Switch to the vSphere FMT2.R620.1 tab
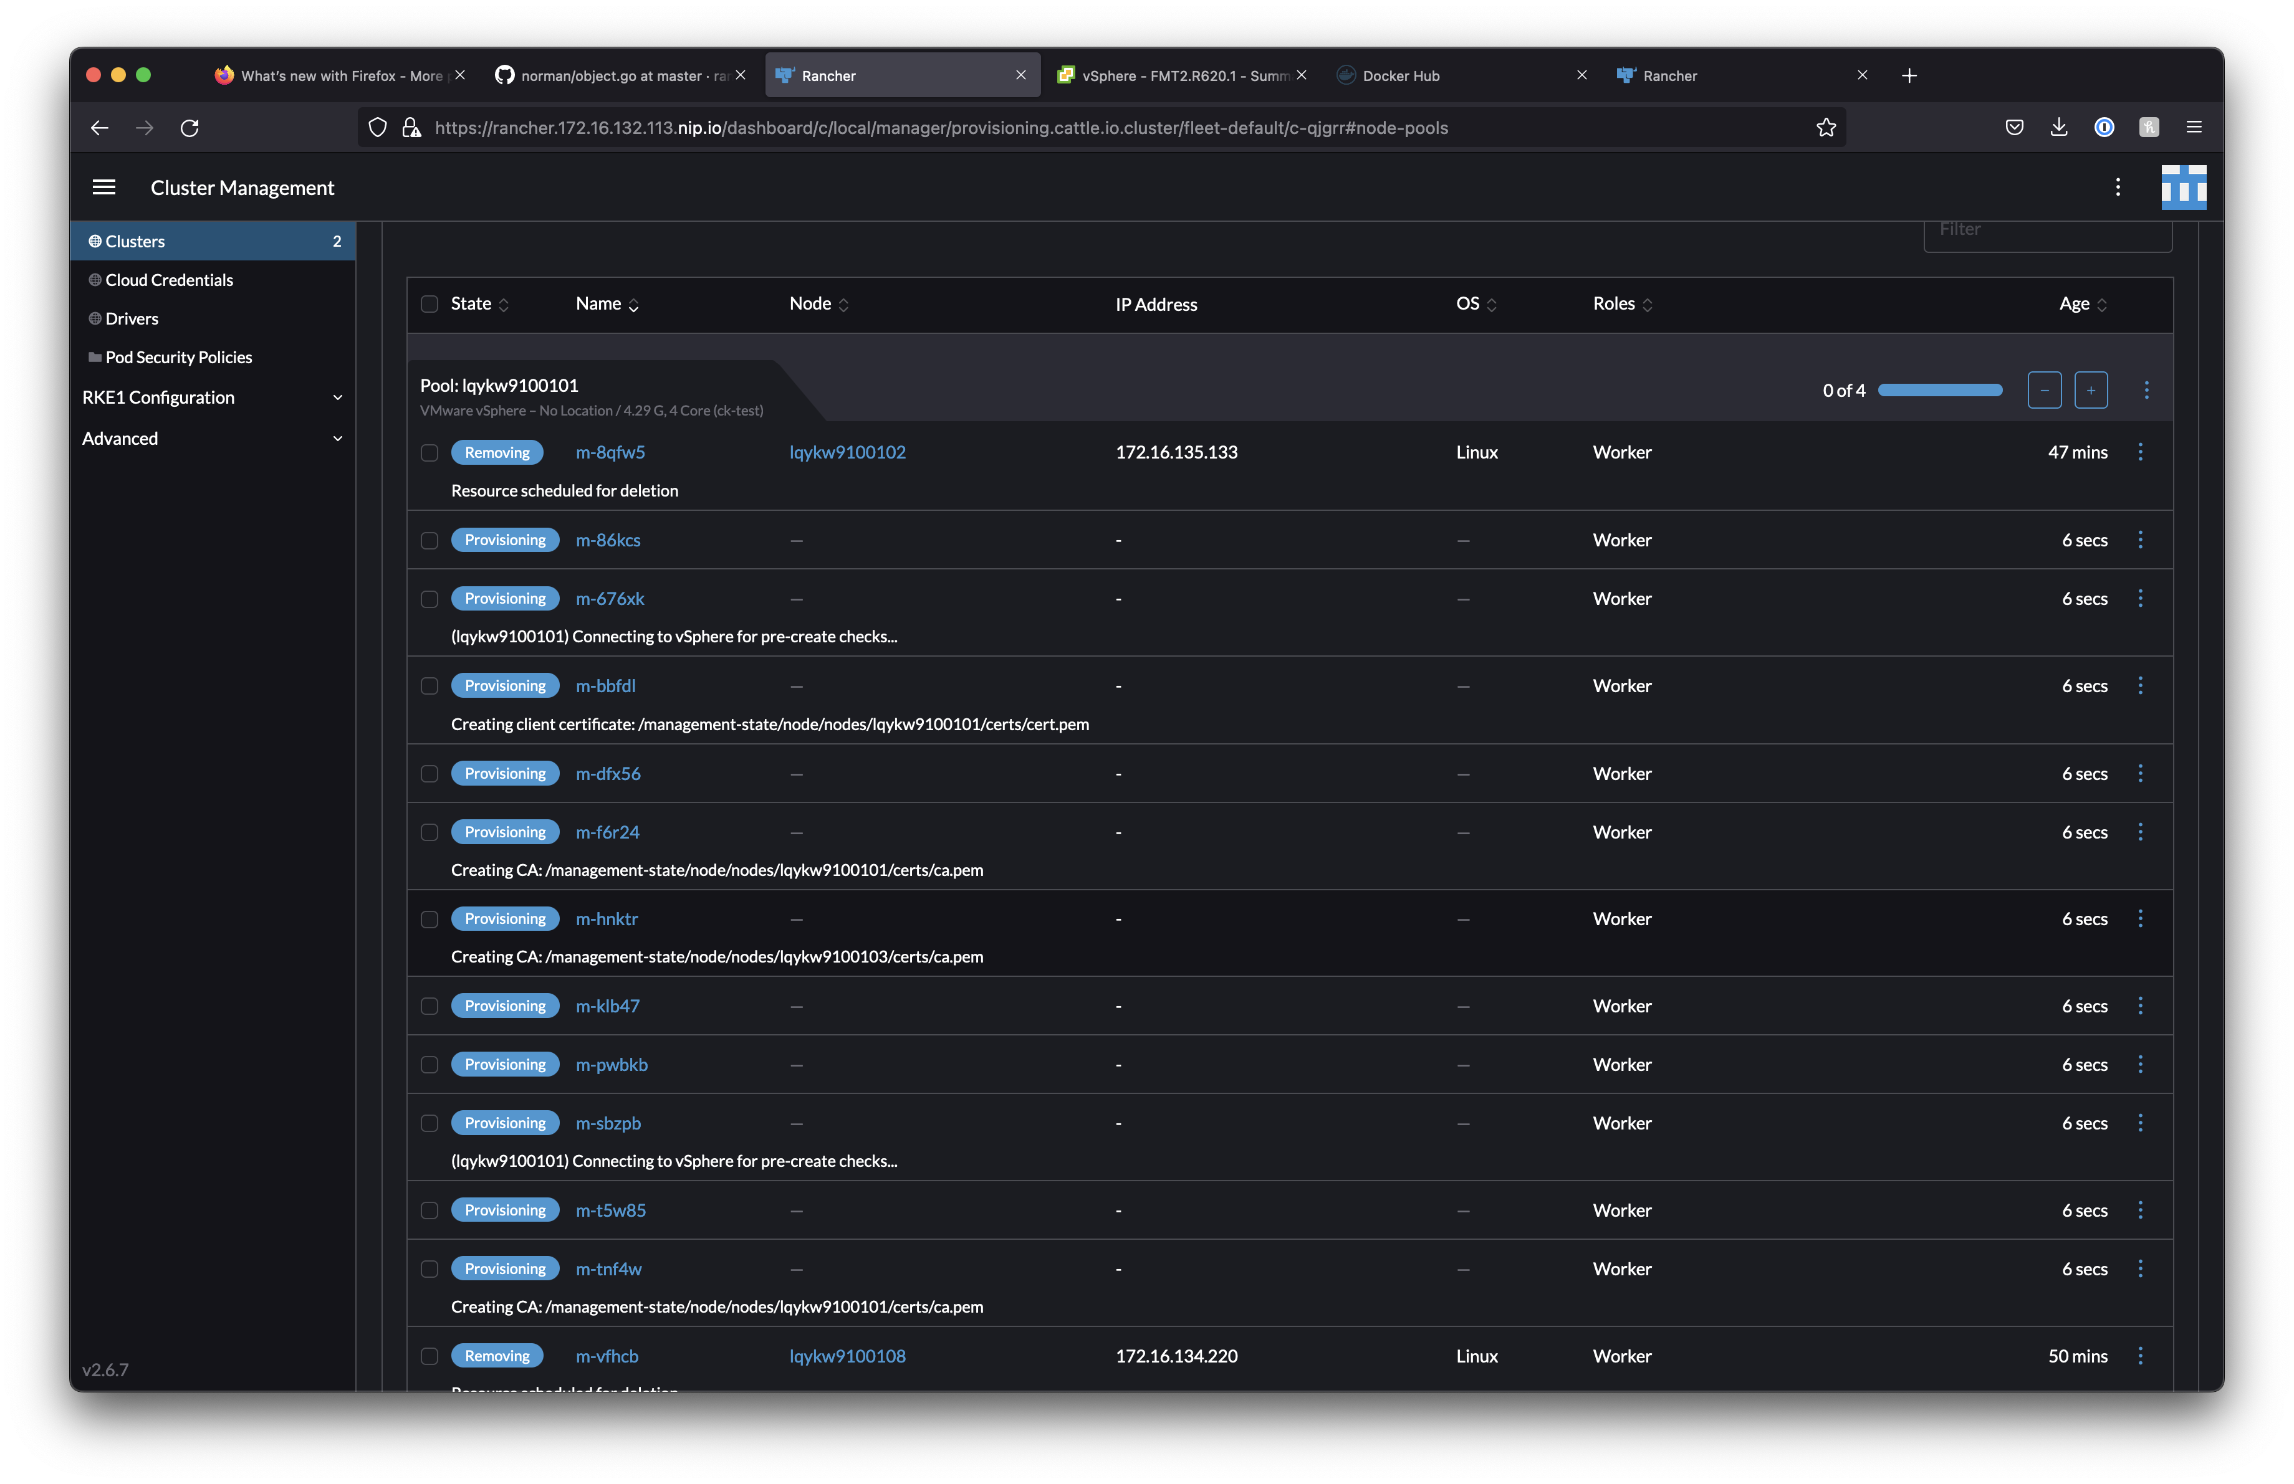This screenshot has width=2294, height=1484. coord(1182,76)
